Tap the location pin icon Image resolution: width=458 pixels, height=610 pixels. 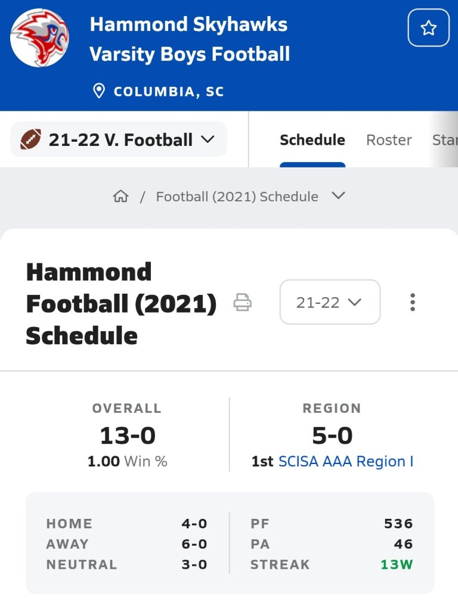click(99, 91)
